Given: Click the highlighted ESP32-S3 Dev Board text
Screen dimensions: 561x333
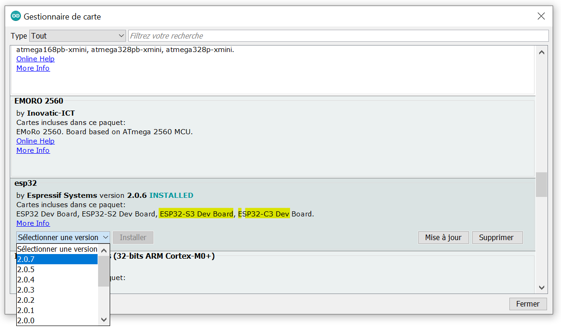Looking at the screenshot, I should (x=196, y=214).
